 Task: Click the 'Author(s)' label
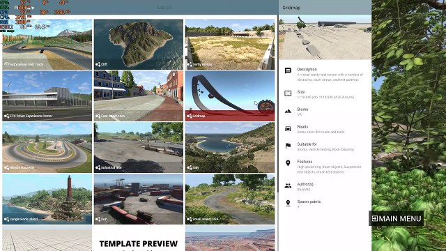click(x=305, y=184)
